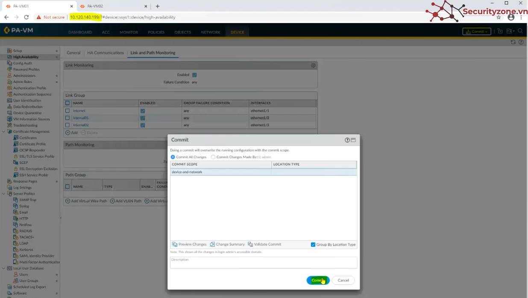528x298 pixels.
Task: Maximize the Commit dialog using header icon
Action: click(x=353, y=140)
